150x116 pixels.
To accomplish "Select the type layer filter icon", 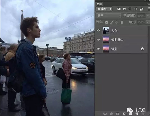I will (130, 9).
